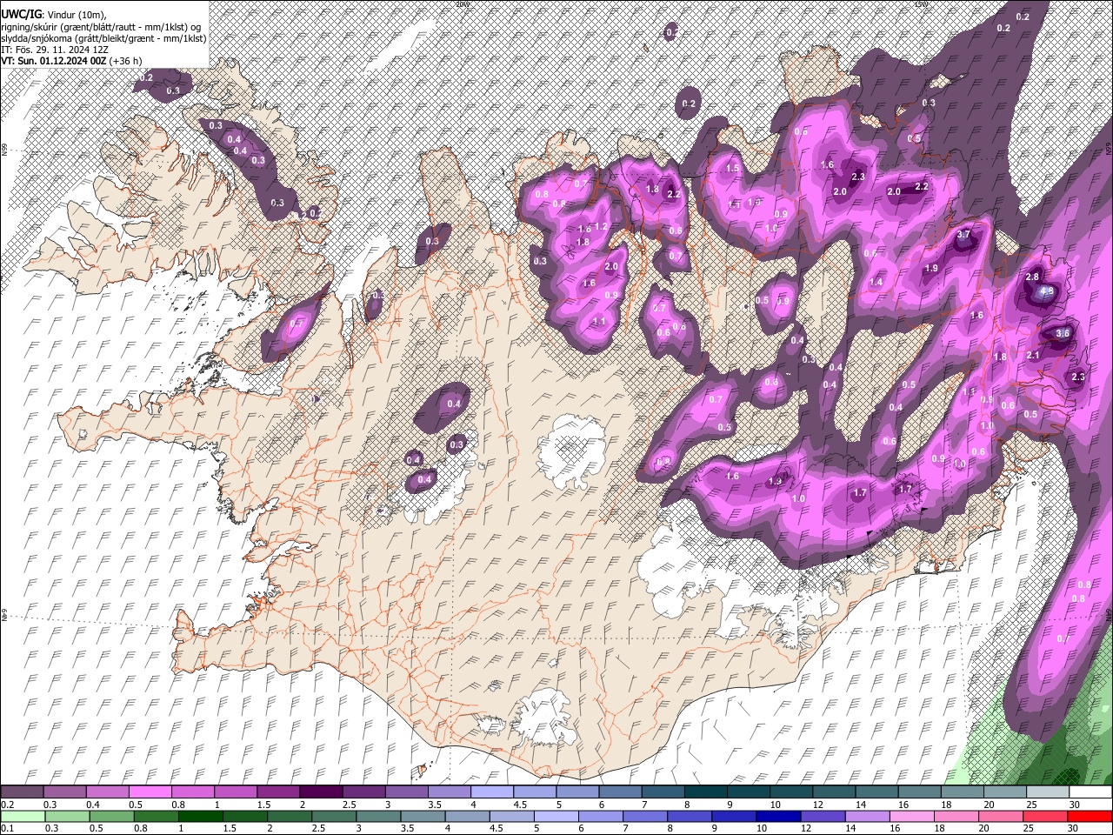Pick the 0.2 grey-purple swatch on the upper snow scale

pos(22,792)
